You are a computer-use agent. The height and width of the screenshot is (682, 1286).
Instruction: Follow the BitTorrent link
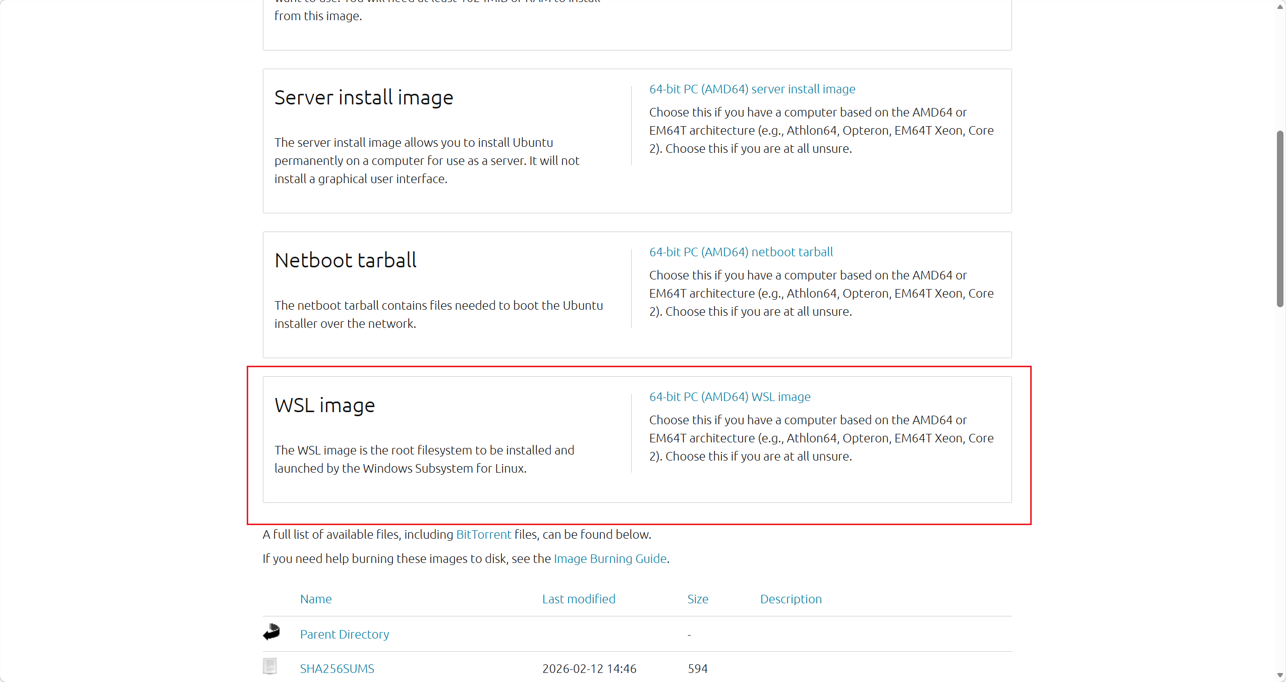click(483, 535)
